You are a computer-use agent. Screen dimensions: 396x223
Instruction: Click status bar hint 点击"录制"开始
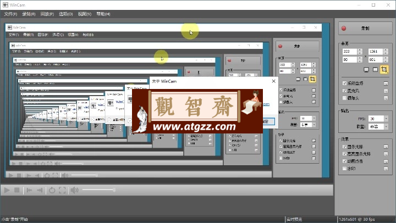click(15, 220)
